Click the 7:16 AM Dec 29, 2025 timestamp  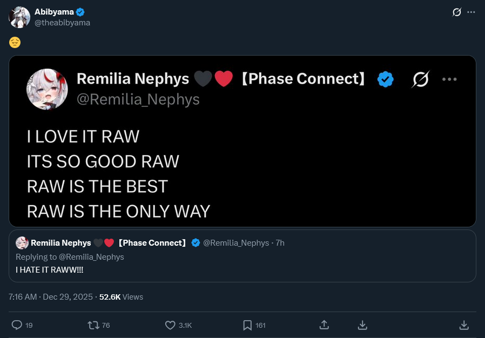pos(51,297)
